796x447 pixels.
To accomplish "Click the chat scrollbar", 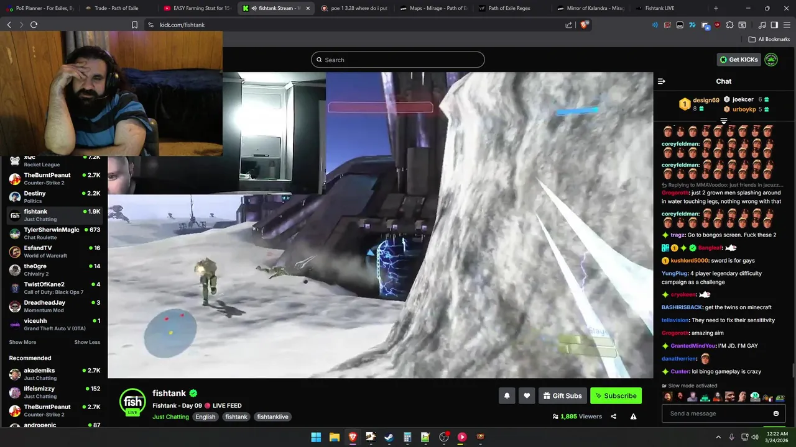I will (793, 370).
